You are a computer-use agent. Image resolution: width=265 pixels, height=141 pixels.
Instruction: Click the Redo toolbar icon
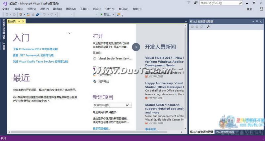[x=52, y=15]
